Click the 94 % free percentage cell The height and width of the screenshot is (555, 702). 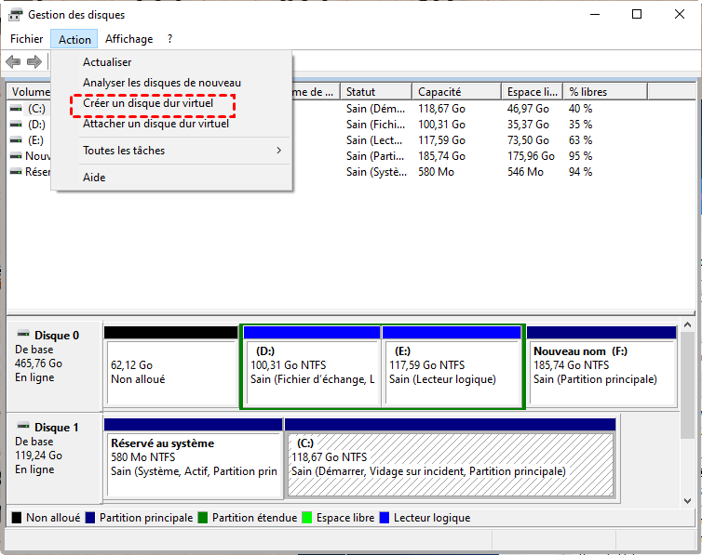[580, 172]
